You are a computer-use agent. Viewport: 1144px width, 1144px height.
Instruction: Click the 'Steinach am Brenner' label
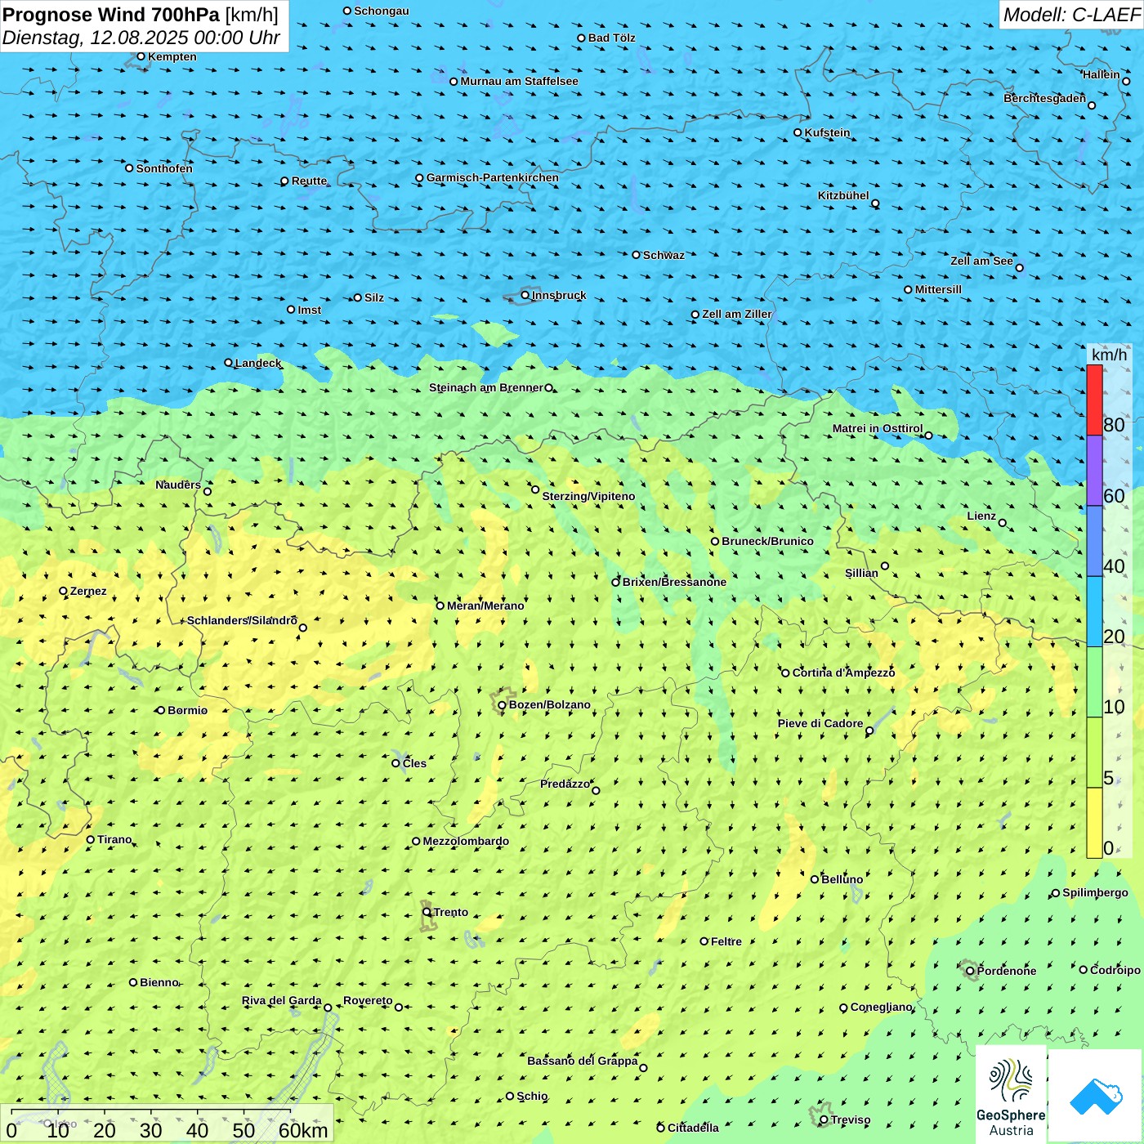pos(486,387)
